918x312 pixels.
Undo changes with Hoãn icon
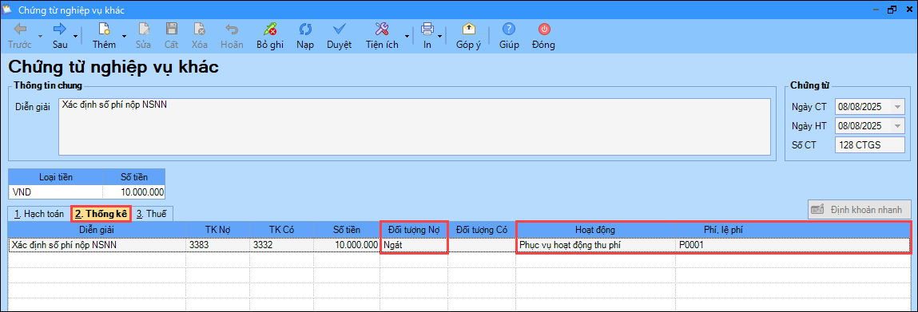click(232, 36)
